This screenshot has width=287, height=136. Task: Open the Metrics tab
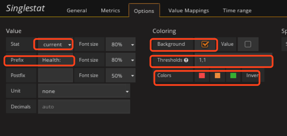tap(110, 11)
